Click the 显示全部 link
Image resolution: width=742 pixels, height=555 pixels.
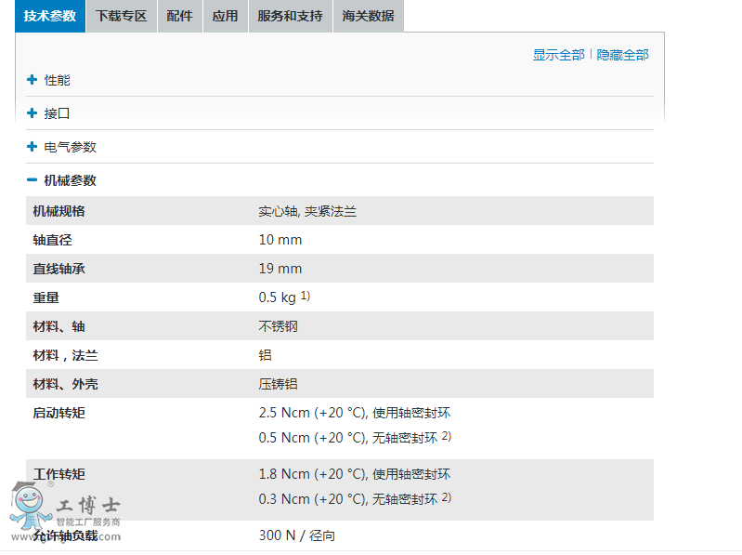(558, 55)
